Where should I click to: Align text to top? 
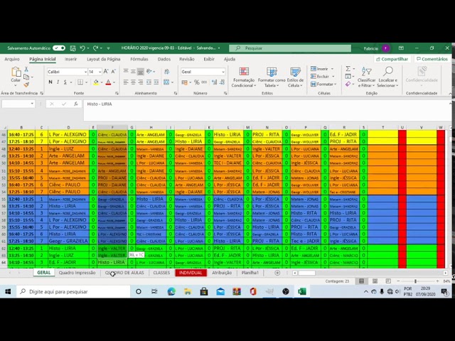(126, 71)
